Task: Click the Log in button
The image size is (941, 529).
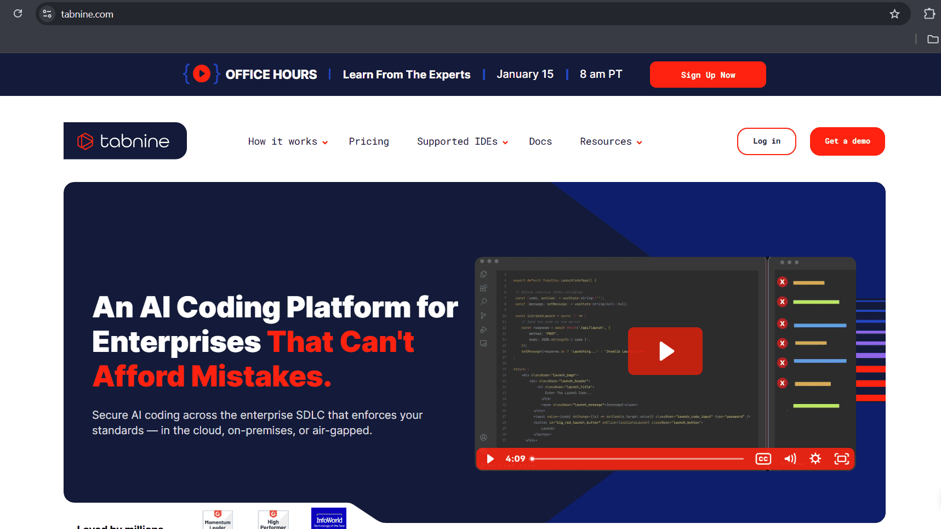Action: coord(766,141)
